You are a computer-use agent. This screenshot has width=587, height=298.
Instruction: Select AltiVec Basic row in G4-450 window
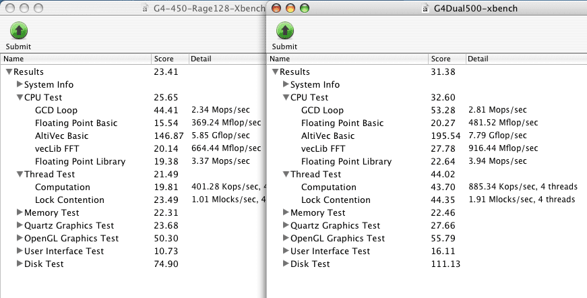(x=133, y=136)
